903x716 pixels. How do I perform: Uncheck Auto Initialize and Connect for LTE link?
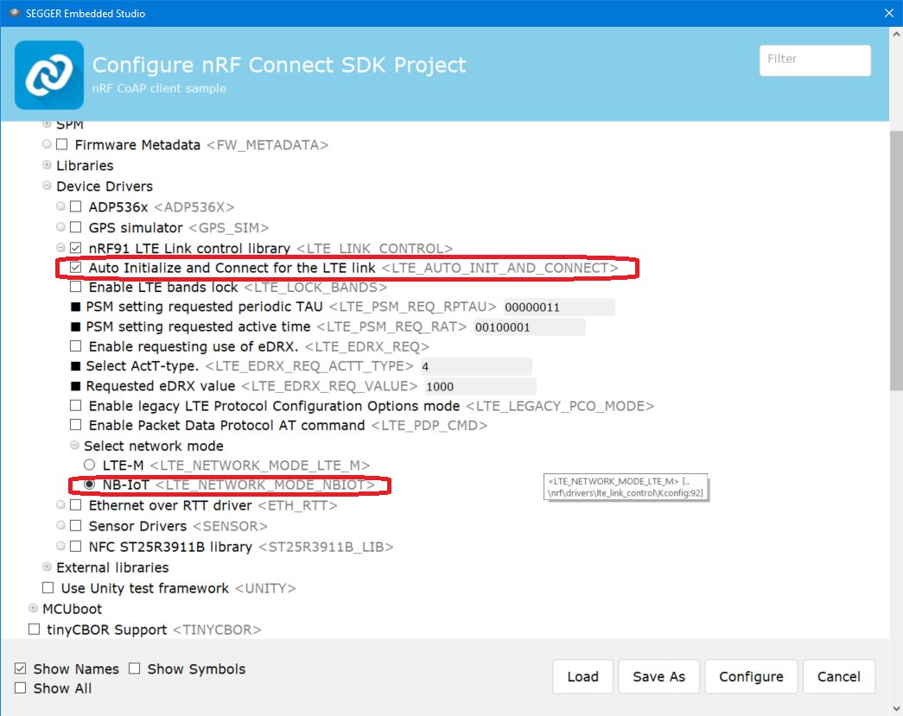coord(76,269)
